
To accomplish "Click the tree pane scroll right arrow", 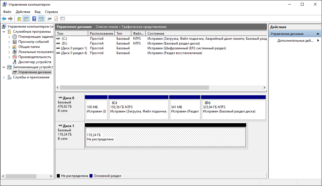I will coord(51,176).
